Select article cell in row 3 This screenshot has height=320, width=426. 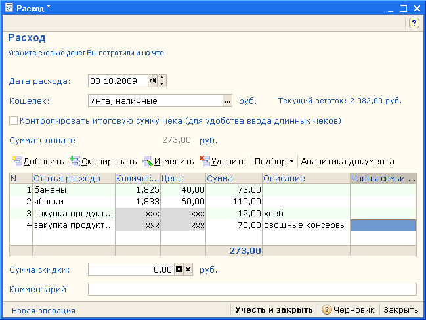coord(74,214)
